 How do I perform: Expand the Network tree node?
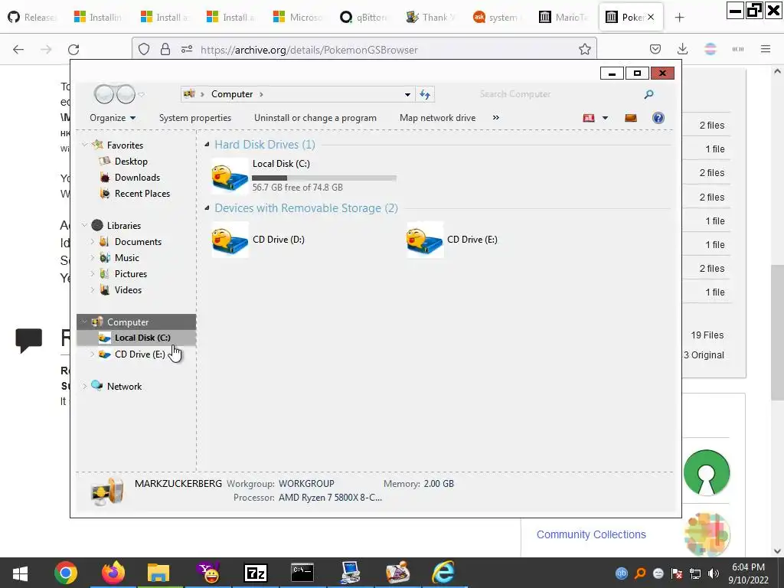click(x=84, y=387)
